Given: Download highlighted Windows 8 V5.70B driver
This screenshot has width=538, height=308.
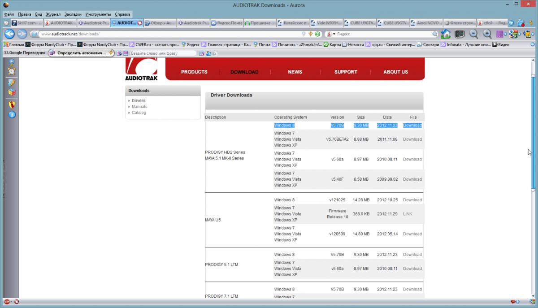Looking at the screenshot, I should coord(412,126).
